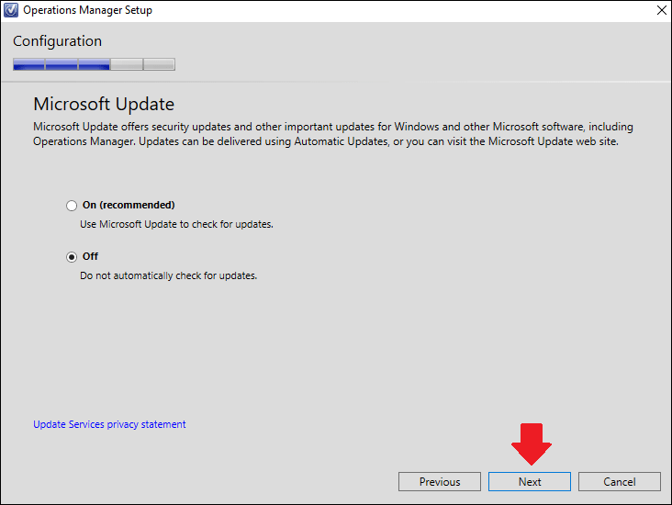Select the On (recommended) radio button

(72, 206)
